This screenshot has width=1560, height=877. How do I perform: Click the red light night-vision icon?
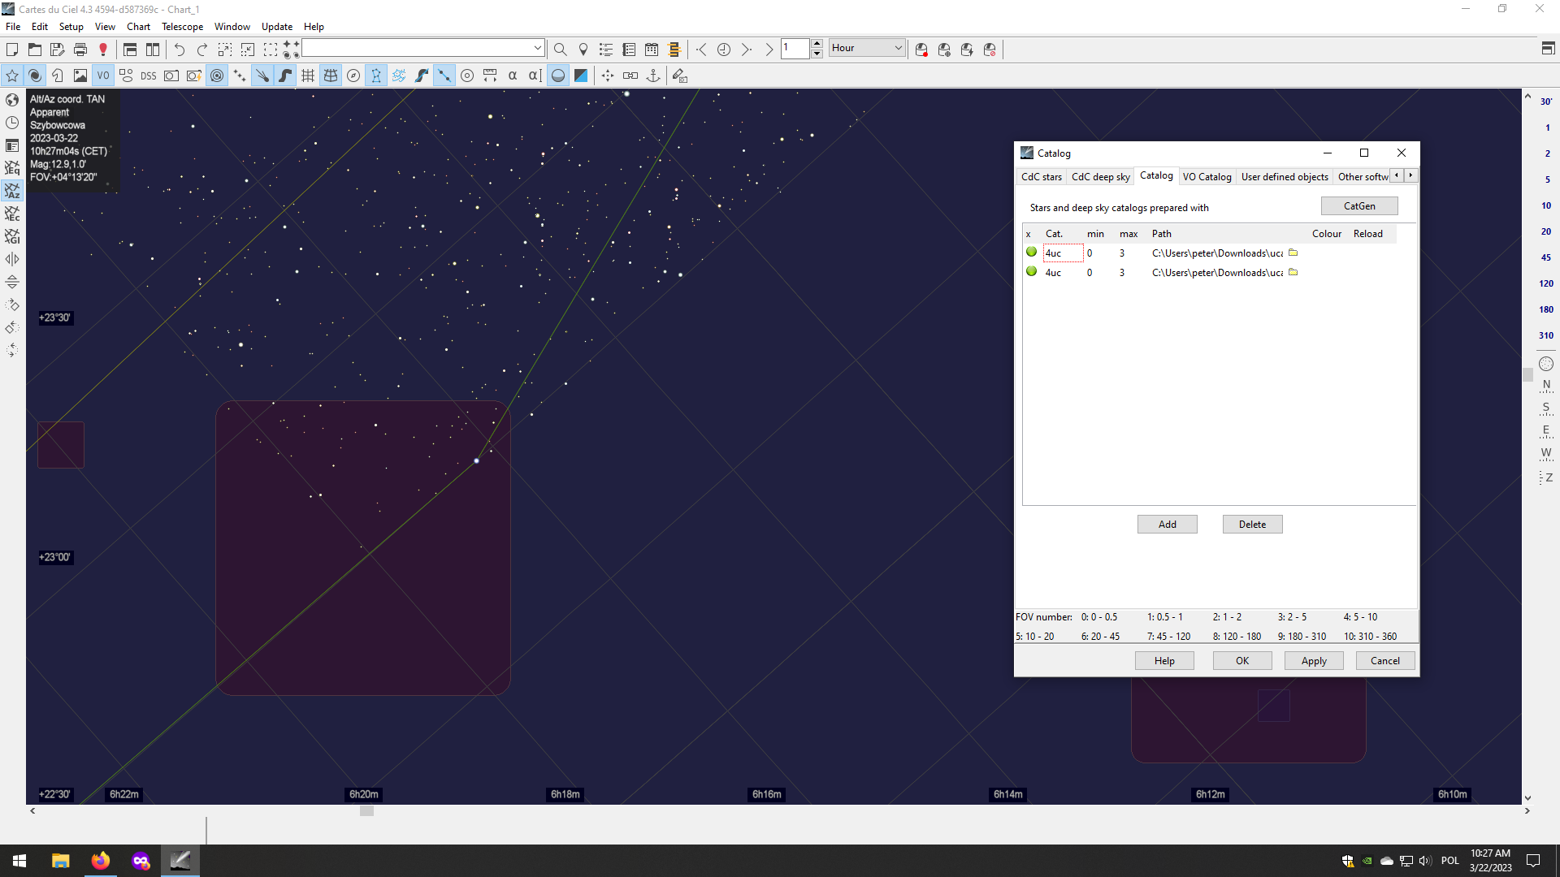click(x=103, y=50)
